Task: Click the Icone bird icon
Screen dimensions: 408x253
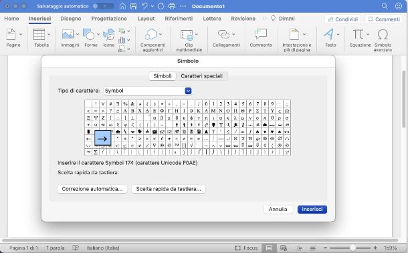Action: 109,34
